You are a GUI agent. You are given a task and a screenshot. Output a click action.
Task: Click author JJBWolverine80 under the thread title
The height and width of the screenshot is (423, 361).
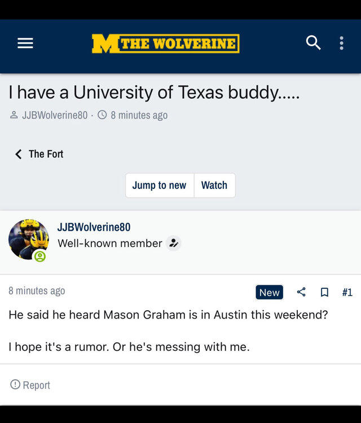(x=54, y=115)
